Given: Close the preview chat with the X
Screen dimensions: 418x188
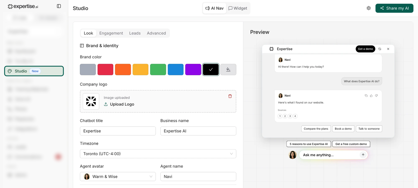Looking at the screenshot, I should click(388, 49).
